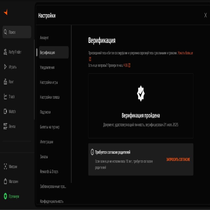Open the Rank (Ранг) chart icon

click(x=5, y=82)
